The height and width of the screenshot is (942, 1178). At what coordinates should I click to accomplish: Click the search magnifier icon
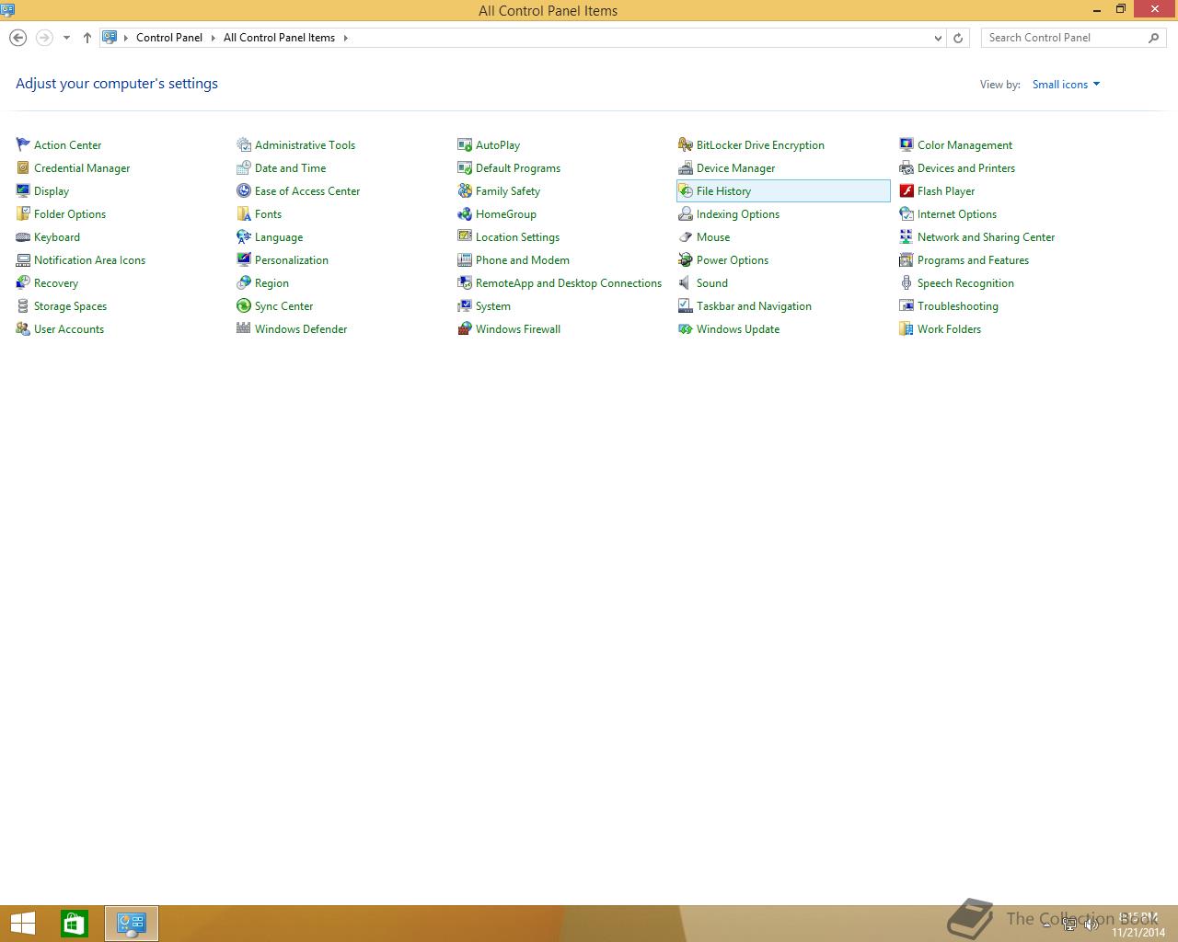point(1154,38)
